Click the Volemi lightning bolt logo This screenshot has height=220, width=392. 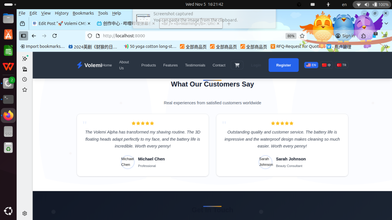click(80, 65)
